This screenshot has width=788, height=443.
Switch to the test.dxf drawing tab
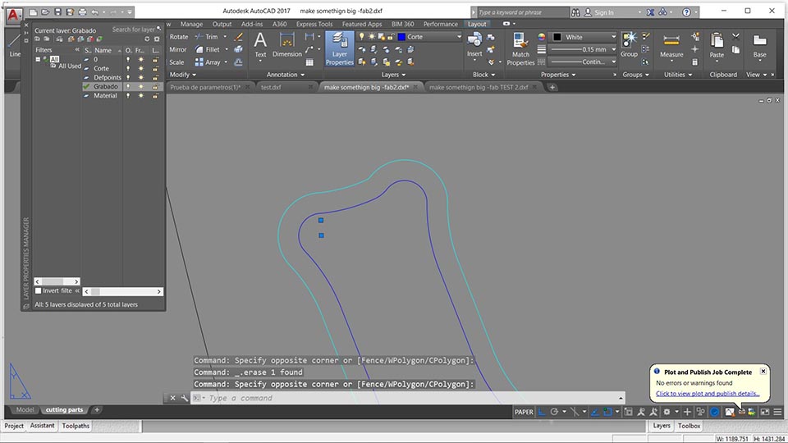click(271, 88)
